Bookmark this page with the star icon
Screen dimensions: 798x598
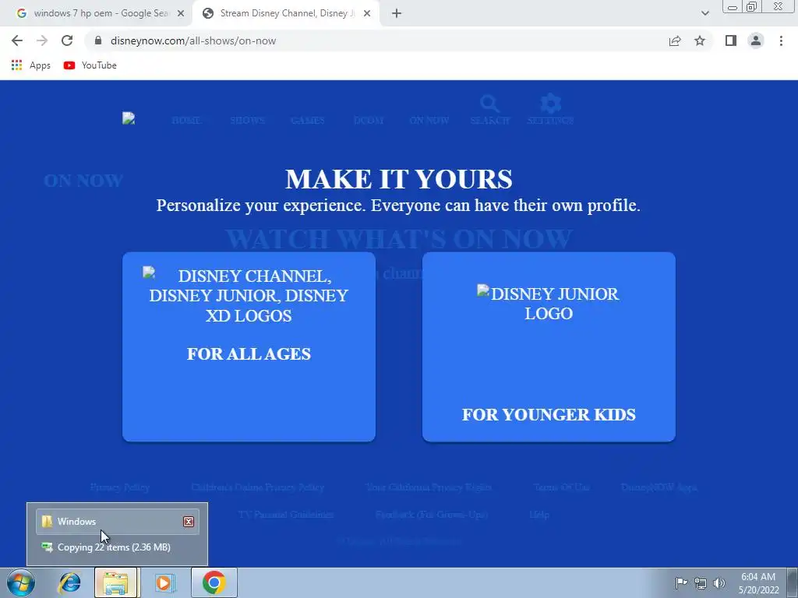pos(700,40)
